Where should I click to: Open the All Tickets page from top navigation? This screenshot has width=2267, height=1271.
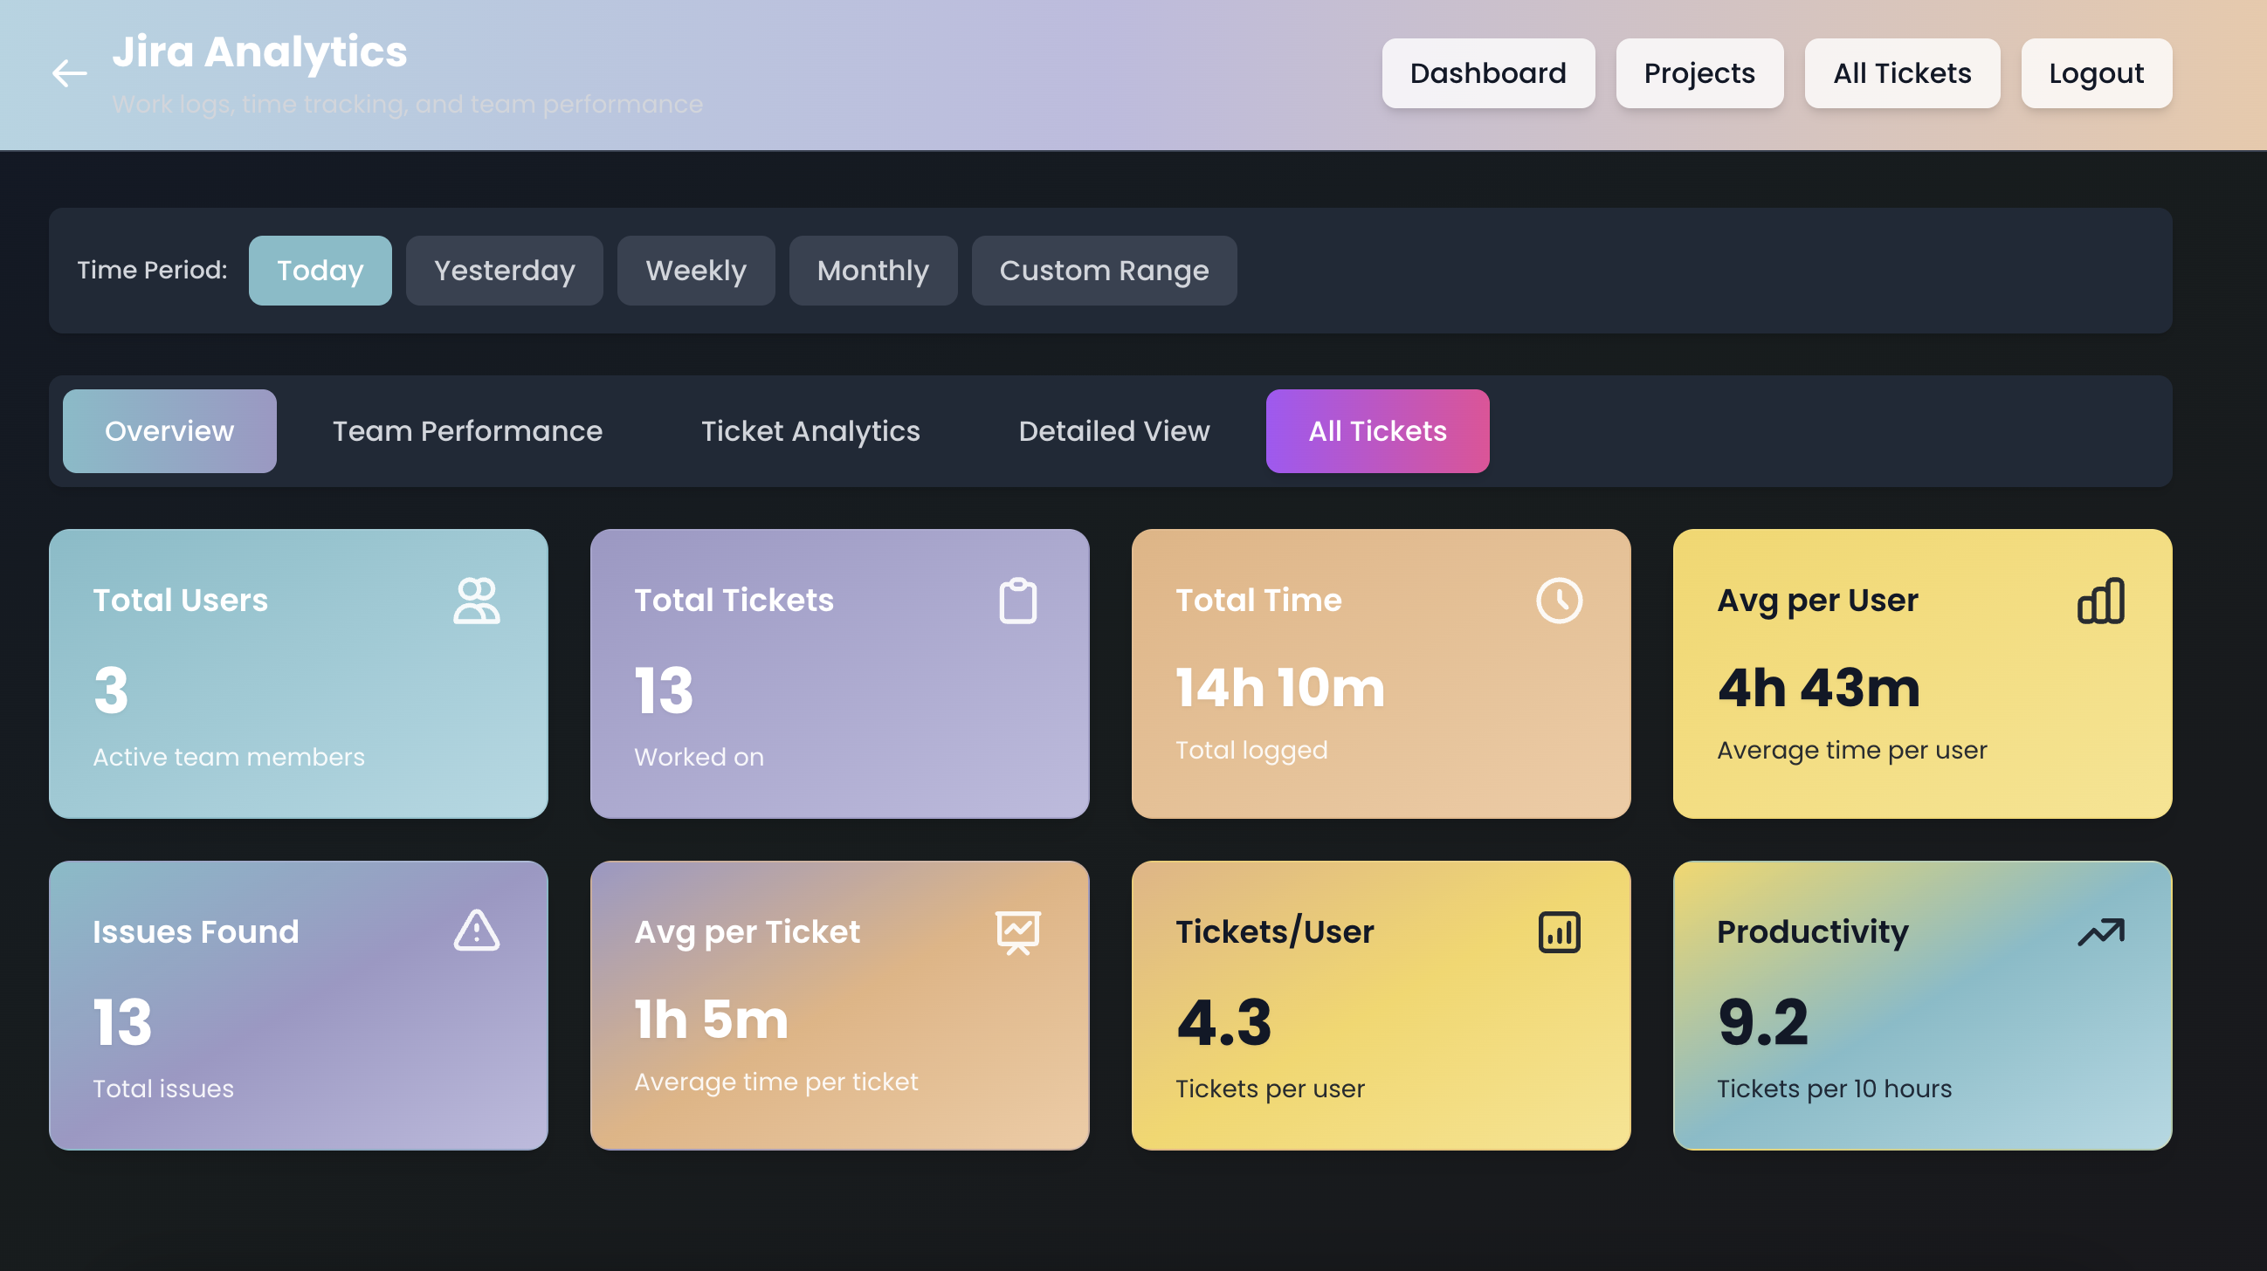(x=1902, y=73)
